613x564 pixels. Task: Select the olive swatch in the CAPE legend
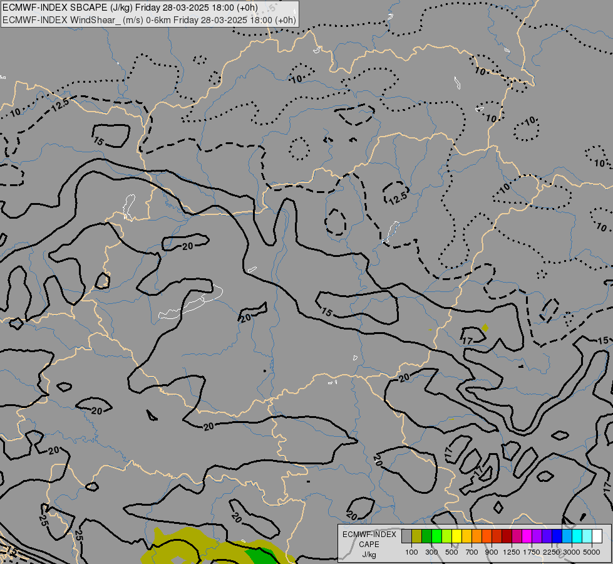pos(417,536)
